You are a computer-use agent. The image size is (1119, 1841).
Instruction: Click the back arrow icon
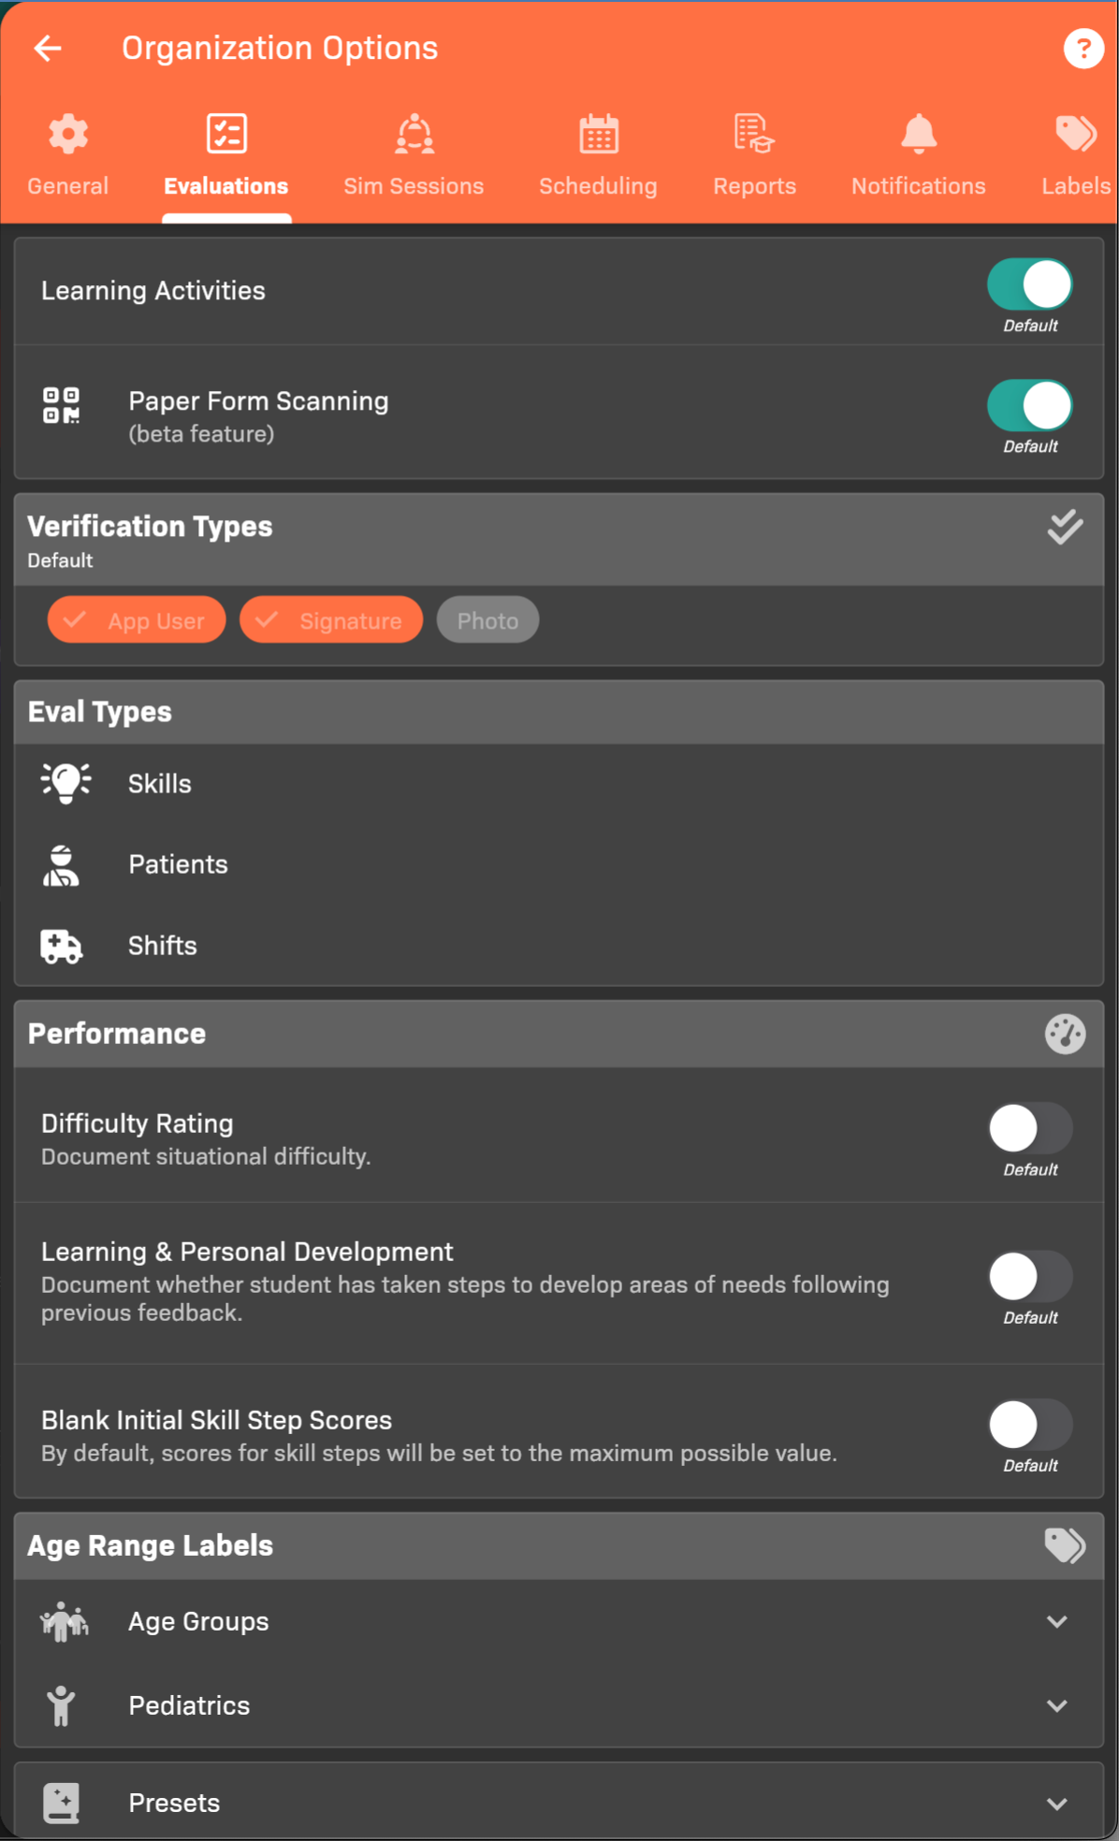48,49
